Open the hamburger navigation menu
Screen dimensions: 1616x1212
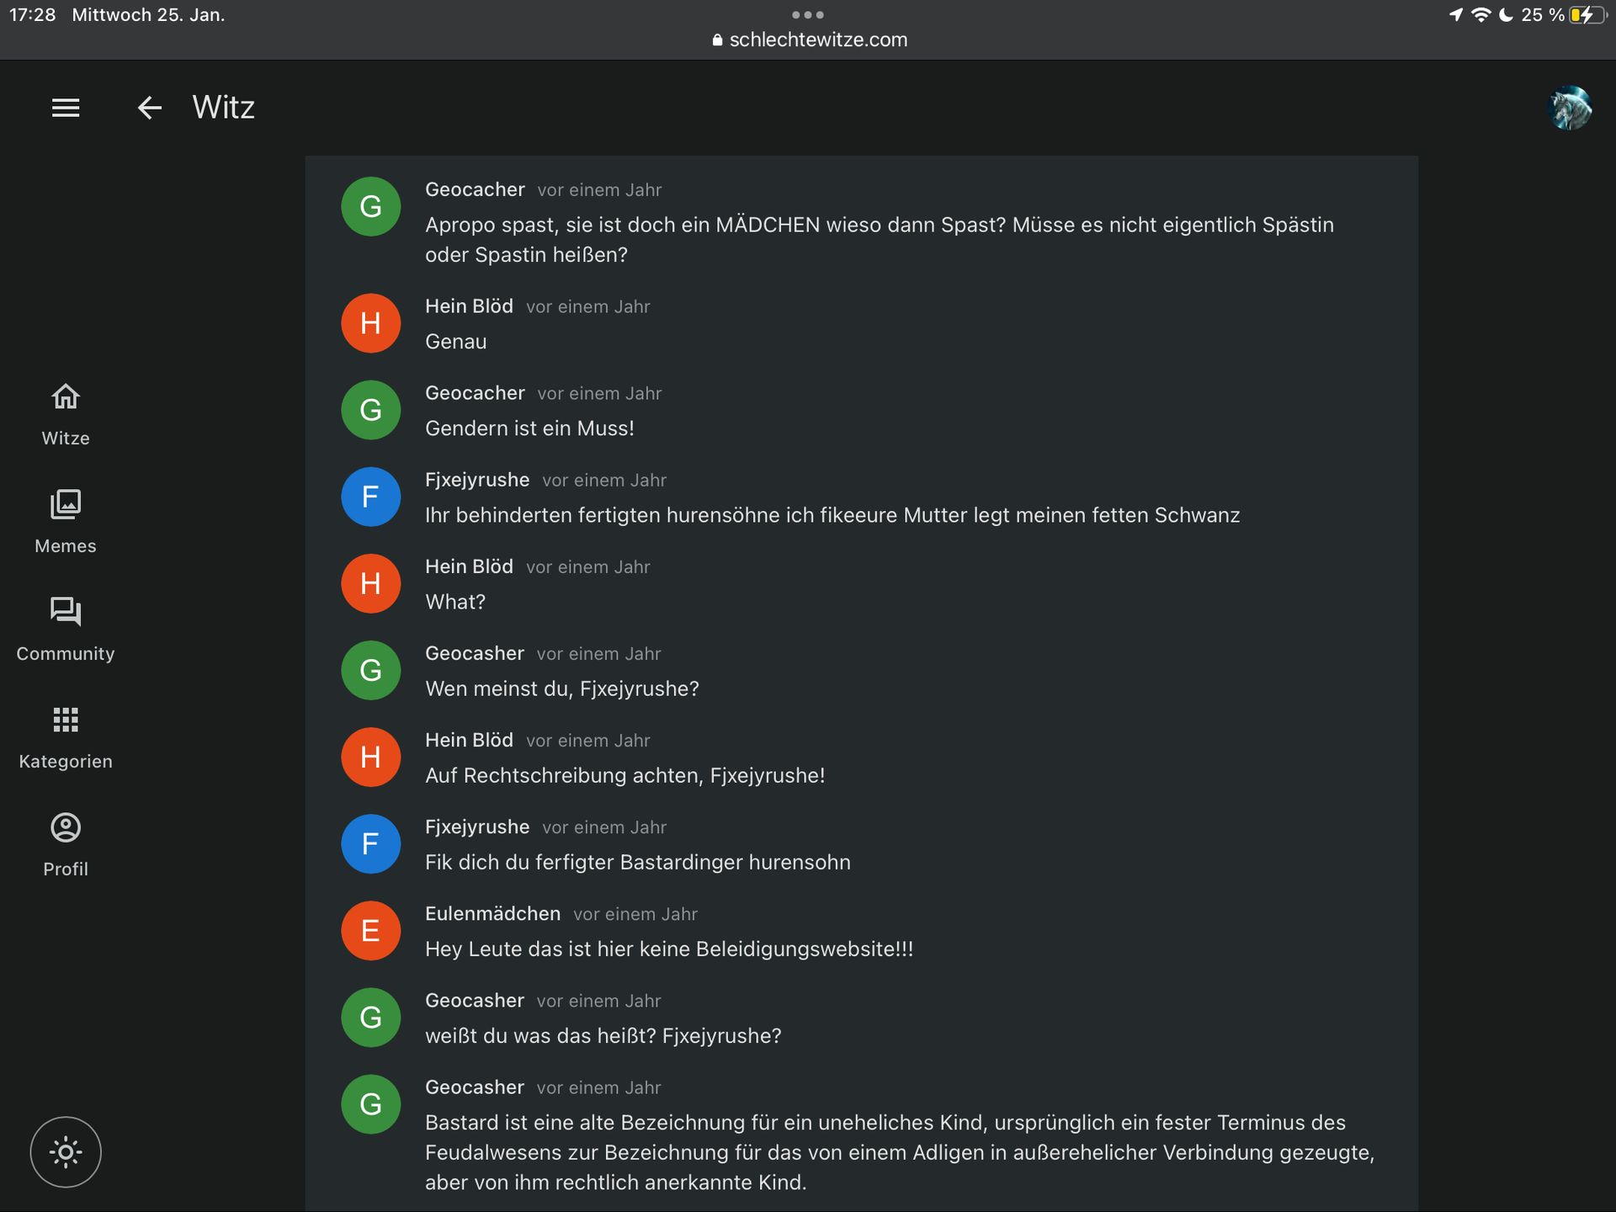(x=66, y=108)
